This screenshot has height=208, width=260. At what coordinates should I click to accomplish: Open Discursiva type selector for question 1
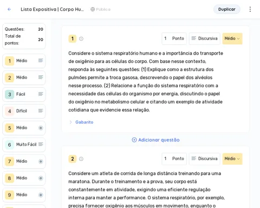pos(205,38)
